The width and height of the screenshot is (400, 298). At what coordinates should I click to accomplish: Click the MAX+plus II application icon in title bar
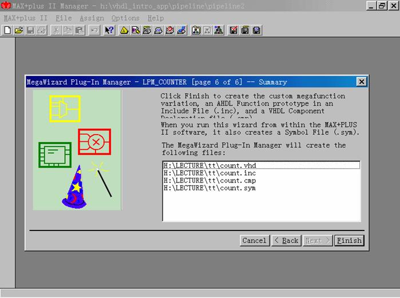[6, 6]
